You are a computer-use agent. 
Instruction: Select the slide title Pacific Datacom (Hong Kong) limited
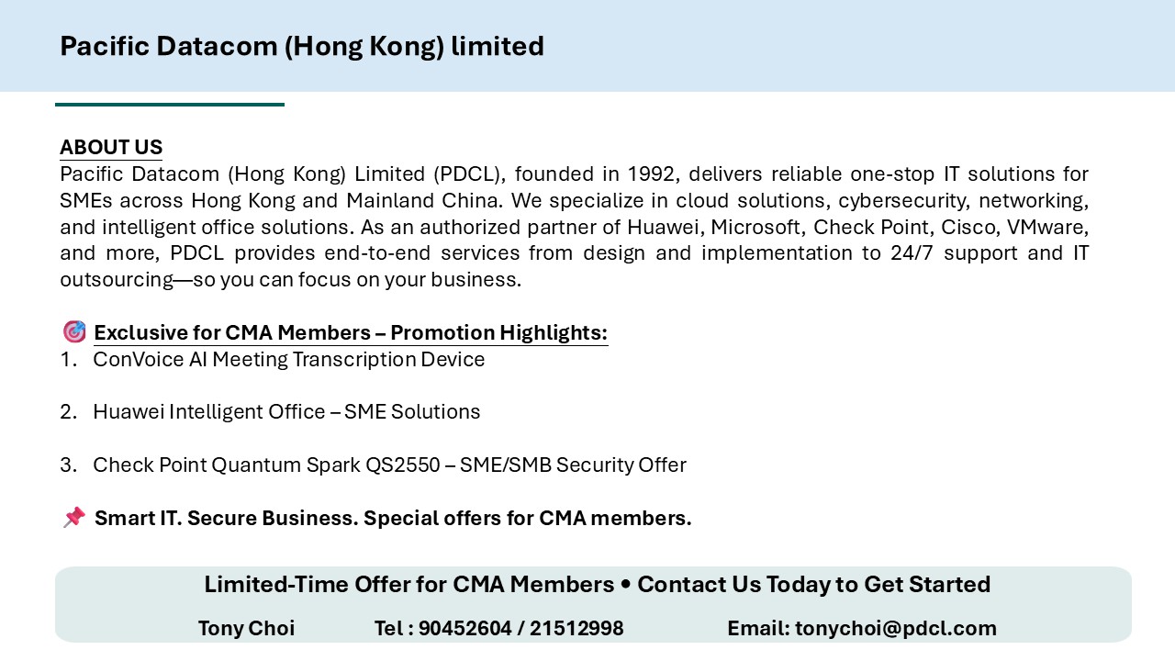tap(302, 46)
